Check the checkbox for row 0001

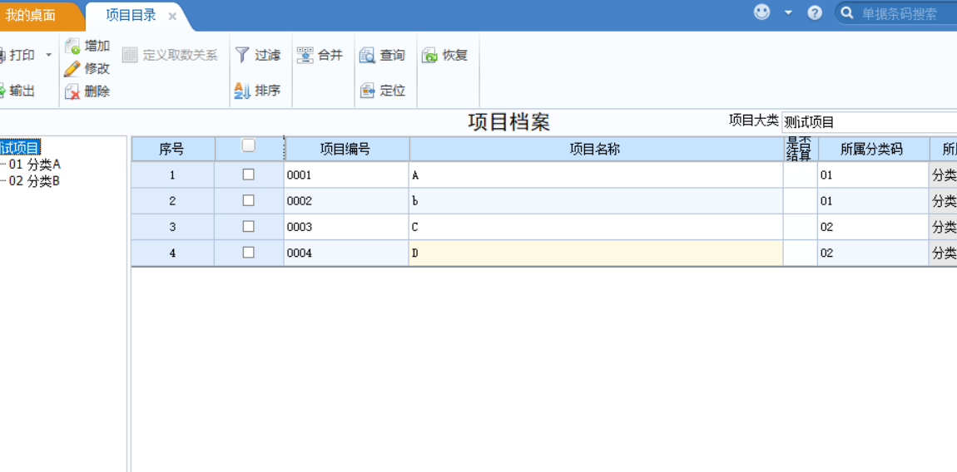coord(249,175)
